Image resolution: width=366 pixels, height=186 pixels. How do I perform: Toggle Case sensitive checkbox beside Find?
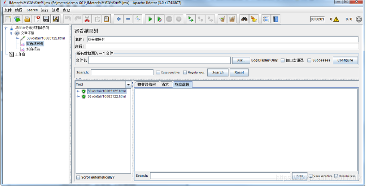(311, 176)
